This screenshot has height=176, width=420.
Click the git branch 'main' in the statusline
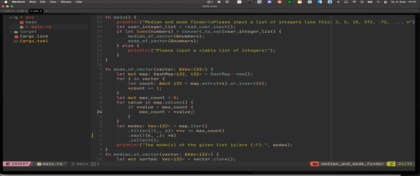point(82,164)
